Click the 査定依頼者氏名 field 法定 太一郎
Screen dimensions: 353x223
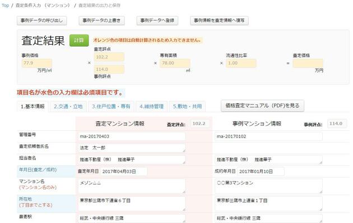click(132, 148)
